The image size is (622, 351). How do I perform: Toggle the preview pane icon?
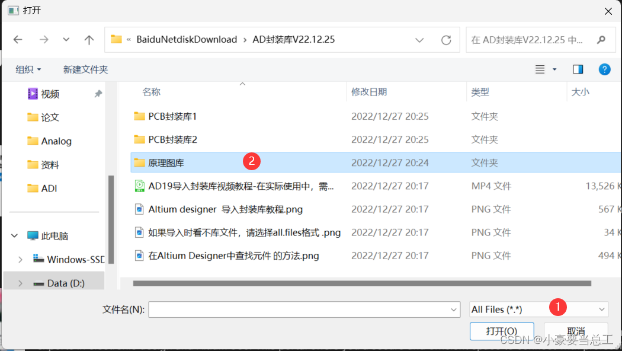click(578, 69)
